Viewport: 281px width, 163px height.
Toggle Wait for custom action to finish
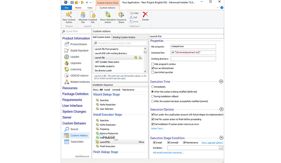pos(153,119)
